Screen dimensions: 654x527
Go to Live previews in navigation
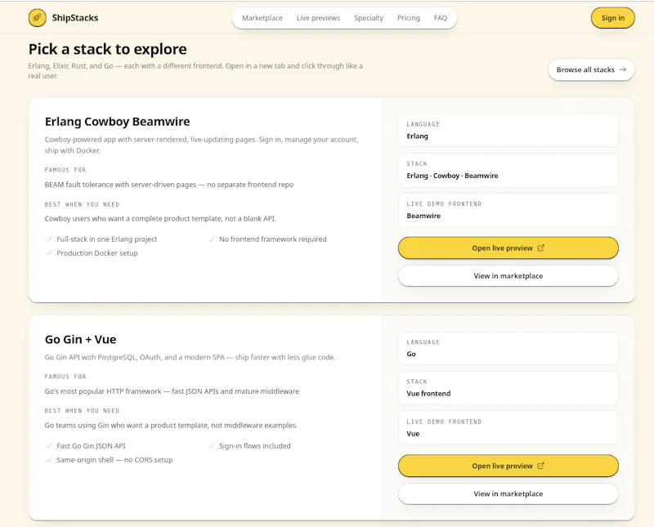pos(318,18)
